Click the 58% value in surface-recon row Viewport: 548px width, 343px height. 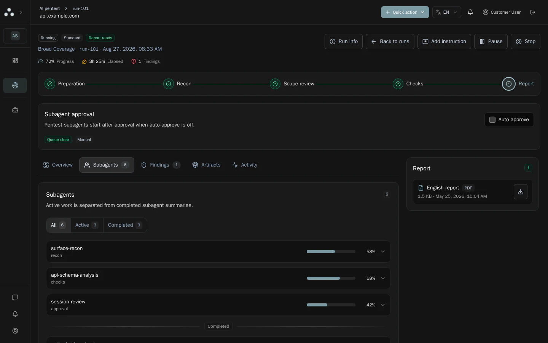(x=371, y=252)
